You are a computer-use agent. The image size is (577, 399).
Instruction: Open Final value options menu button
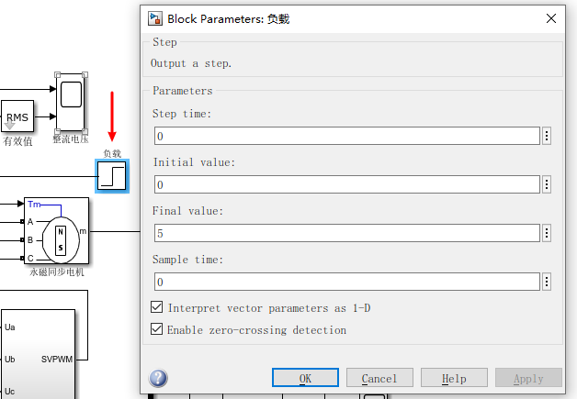coord(547,233)
